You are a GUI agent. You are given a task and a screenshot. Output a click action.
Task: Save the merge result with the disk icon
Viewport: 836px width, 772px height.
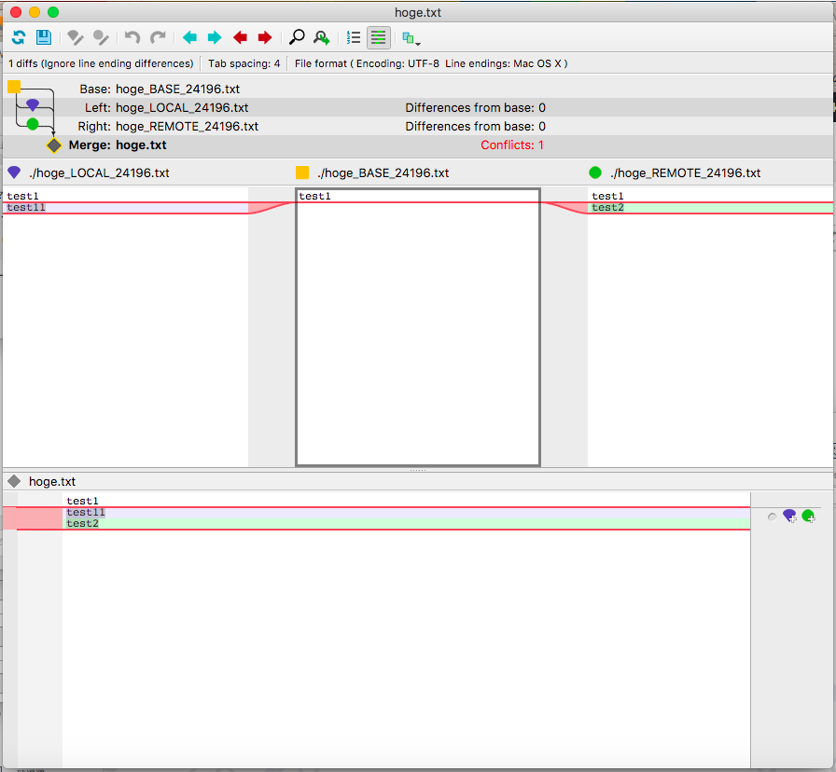tap(44, 37)
